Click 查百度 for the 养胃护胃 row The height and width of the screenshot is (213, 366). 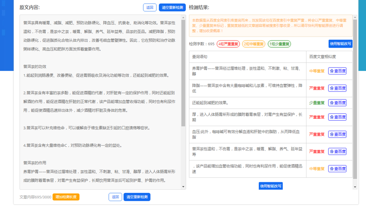tap(337, 71)
